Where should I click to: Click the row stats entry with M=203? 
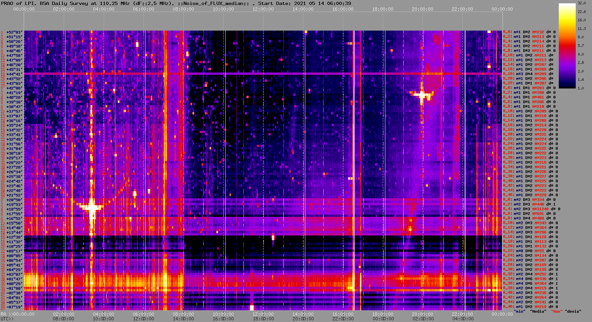click(529, 88)
